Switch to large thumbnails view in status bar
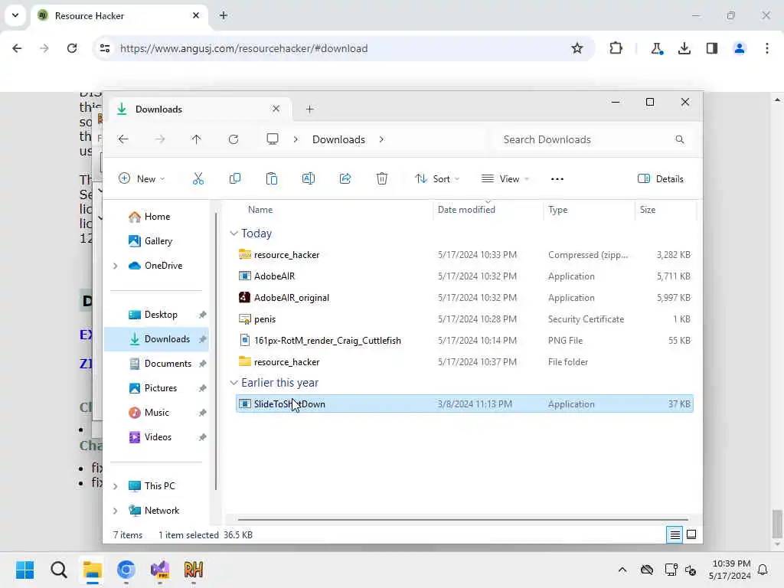784x588 pixels. click(691, 535)
